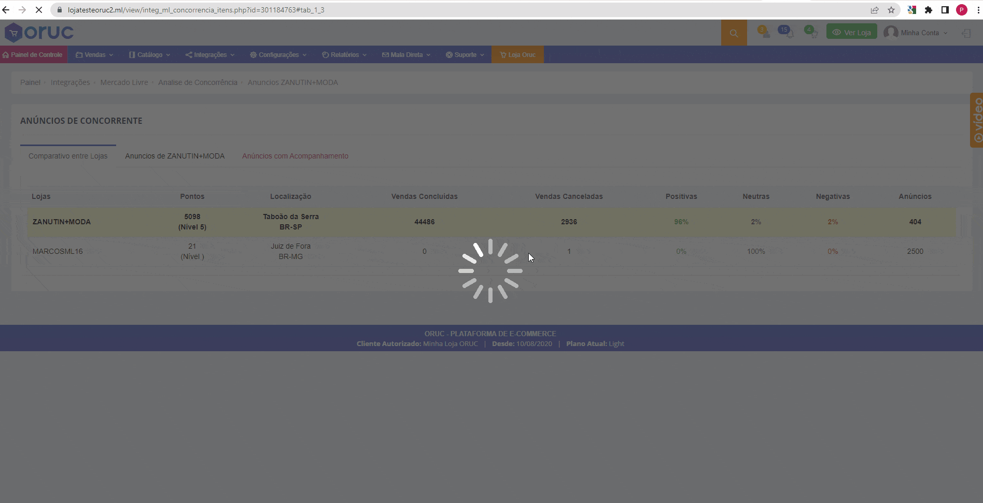Open Chrome profile avatar P

click(x=962, y=10)
